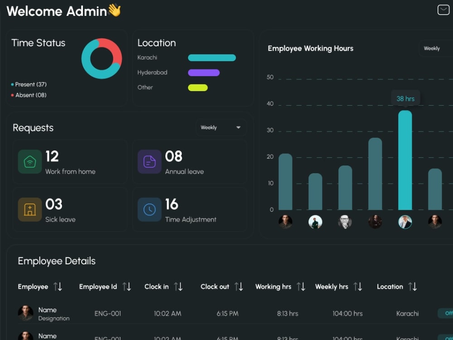453x340 pixels.
Task: Open the 08 Annual leave card
Action: (x=189, y=162)
